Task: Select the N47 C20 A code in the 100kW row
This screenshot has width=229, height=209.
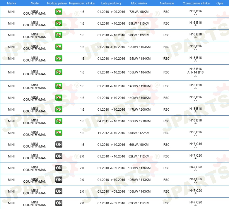Action: [196, 168]
